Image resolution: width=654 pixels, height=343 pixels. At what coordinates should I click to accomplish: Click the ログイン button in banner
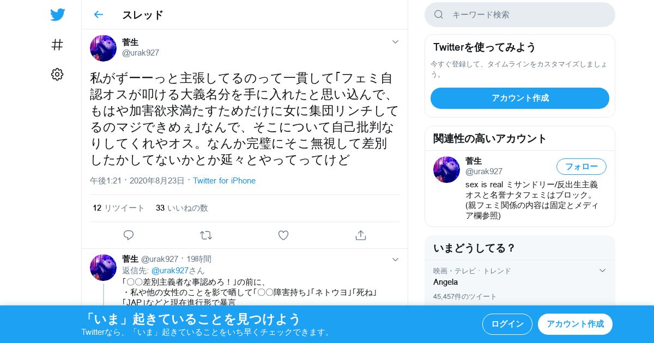[507, 324]
